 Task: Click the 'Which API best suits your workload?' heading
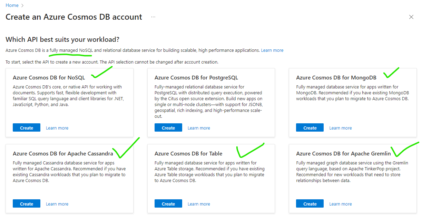[x=62, y=39]
